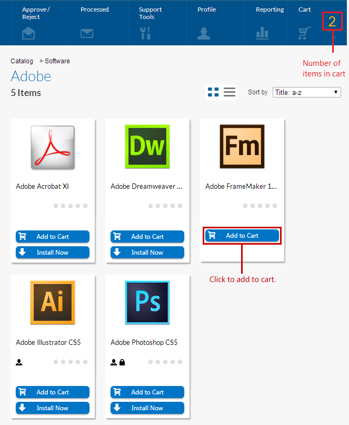
Task: Open the Photoshop Ps product icon
Action: [x=147, y=302]
